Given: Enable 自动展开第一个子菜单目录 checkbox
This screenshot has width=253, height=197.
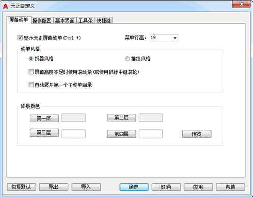Looking at the screenshot, I should (31, 85).
